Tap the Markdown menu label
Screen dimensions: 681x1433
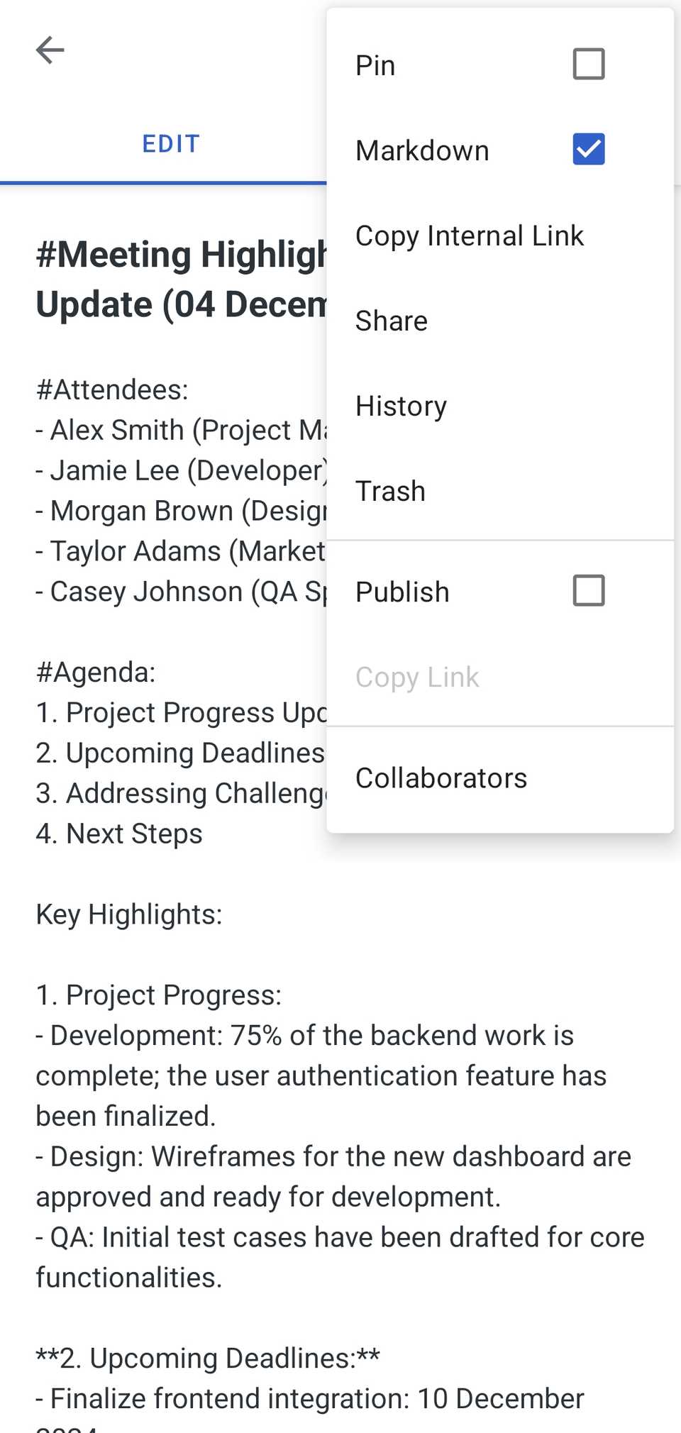(422, 150)
